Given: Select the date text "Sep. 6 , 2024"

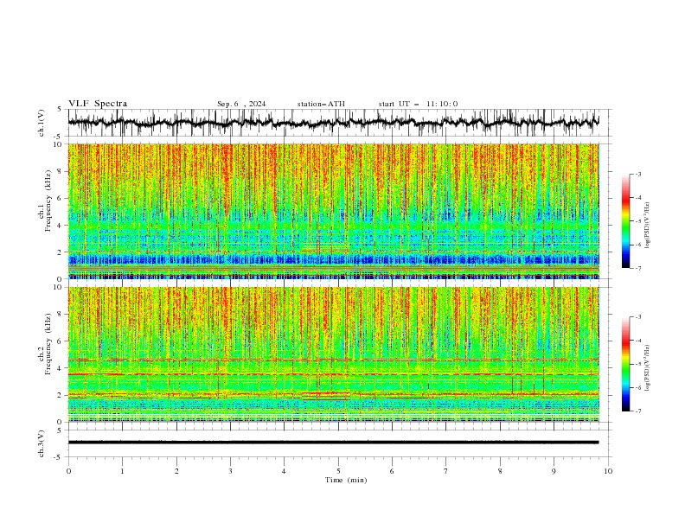Looking at the screenshot, I should [x=241, y=104].
